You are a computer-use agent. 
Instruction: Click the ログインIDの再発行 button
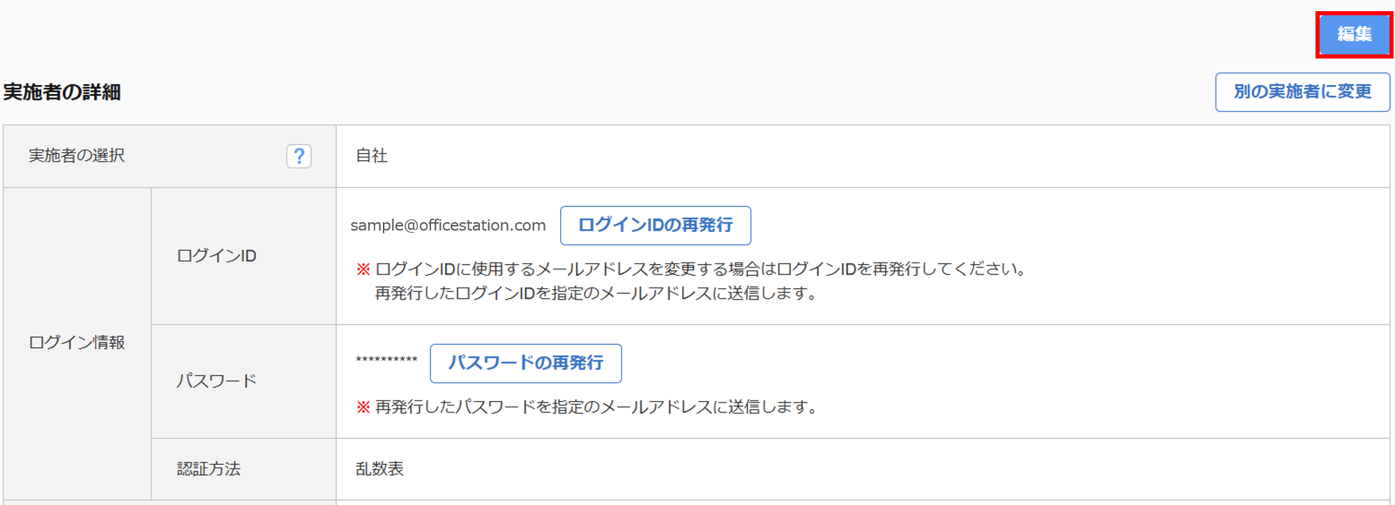tap(655, 225)
